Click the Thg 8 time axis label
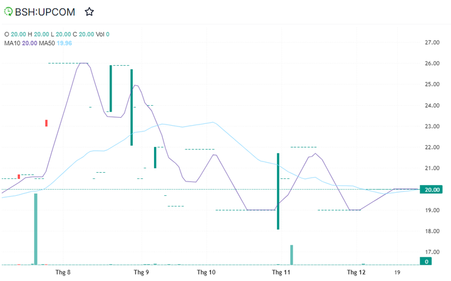This screenshot has height=281, width=451. point(63,273)
